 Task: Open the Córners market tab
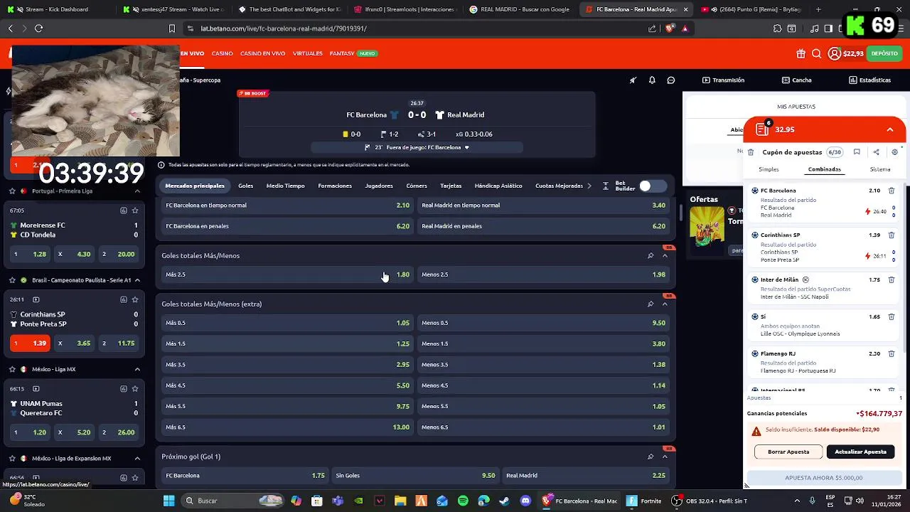pos(417,186)
